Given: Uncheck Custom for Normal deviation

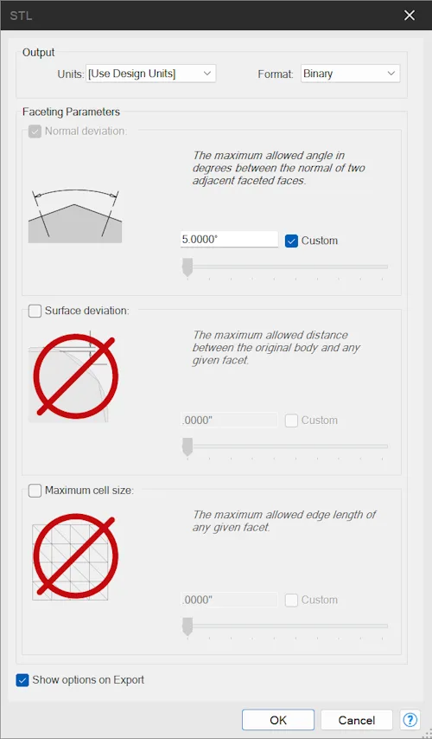Looking at the screenshot, I should coord(291,241).
